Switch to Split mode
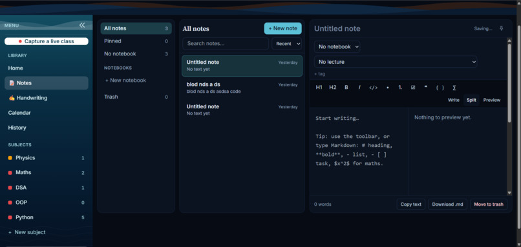 (x=471, y=100)
